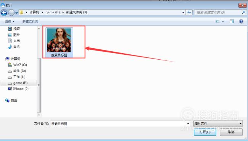Click the 取消 button

tap(231, 132)
